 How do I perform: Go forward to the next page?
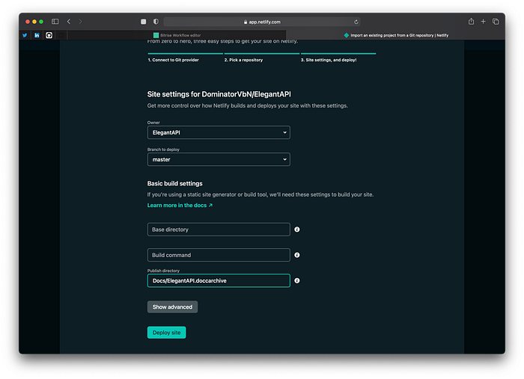tap(80, 22)
